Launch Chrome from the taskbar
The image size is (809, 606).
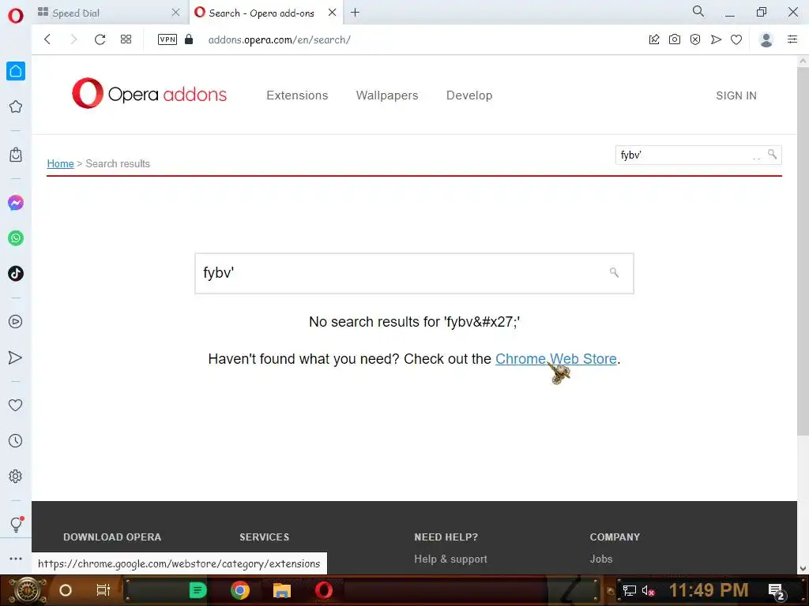(240, 590)
